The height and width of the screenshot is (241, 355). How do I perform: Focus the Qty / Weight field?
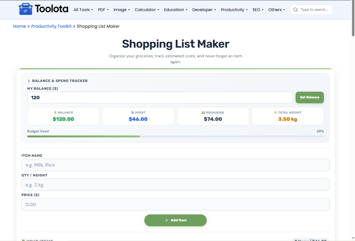tap(175, 185)
